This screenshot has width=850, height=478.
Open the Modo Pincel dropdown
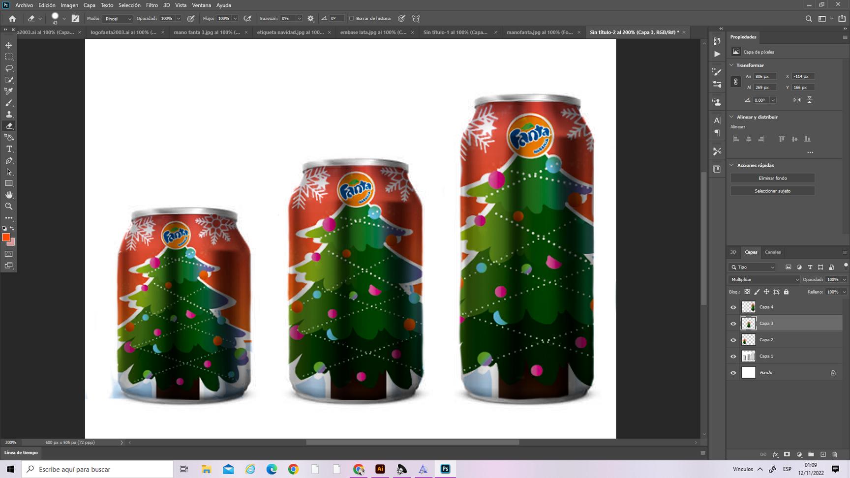coord(118,19)
